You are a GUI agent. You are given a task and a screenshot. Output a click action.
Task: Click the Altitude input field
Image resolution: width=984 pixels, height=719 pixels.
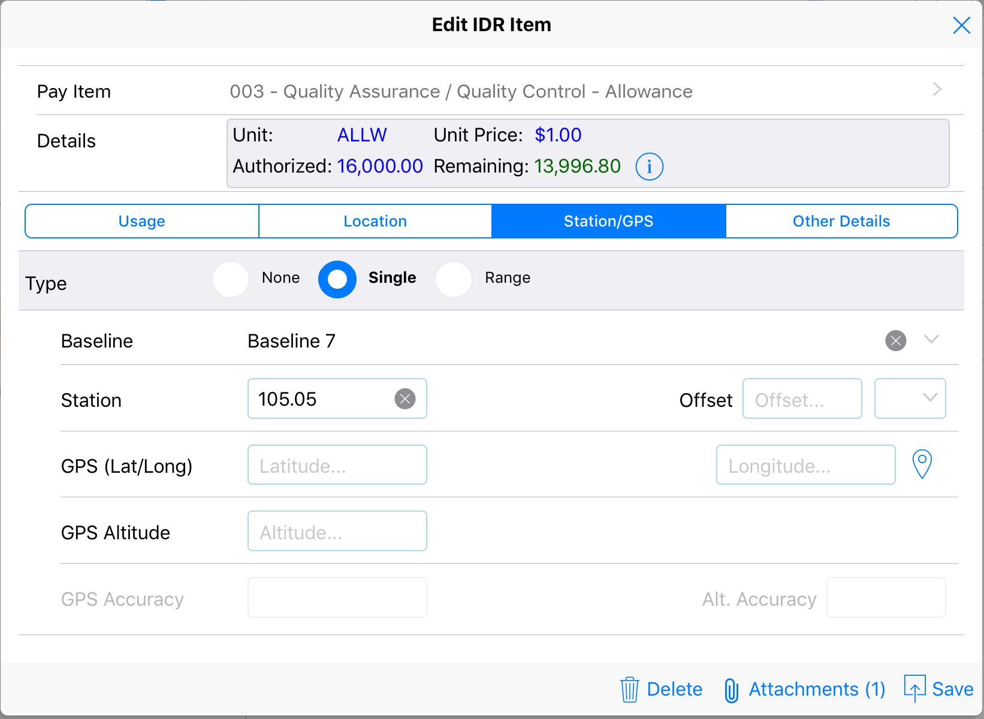[337, 531]
